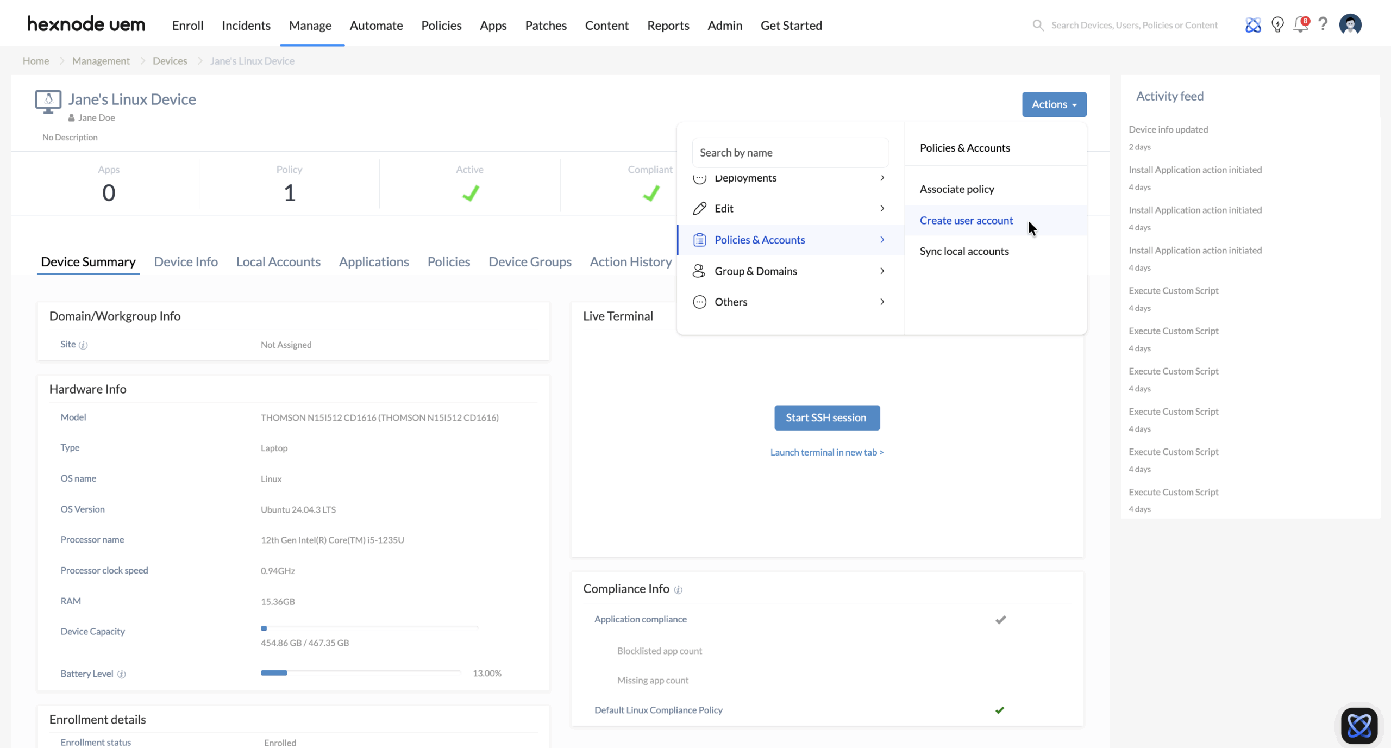Open the Actions dropdown button
1391x748 pixels.
[1054, 104]
